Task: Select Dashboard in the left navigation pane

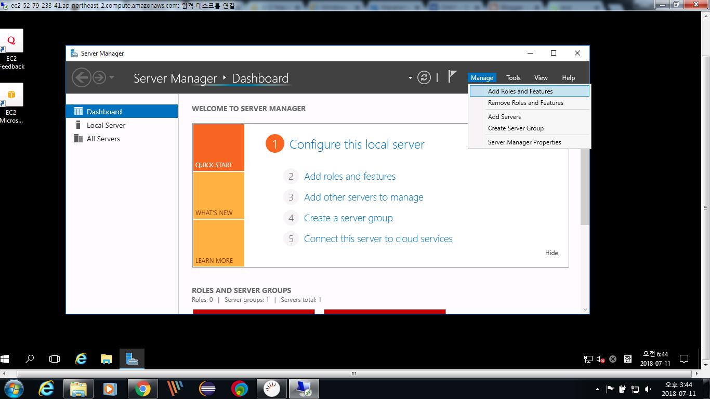Action: (x=122, y=112)
